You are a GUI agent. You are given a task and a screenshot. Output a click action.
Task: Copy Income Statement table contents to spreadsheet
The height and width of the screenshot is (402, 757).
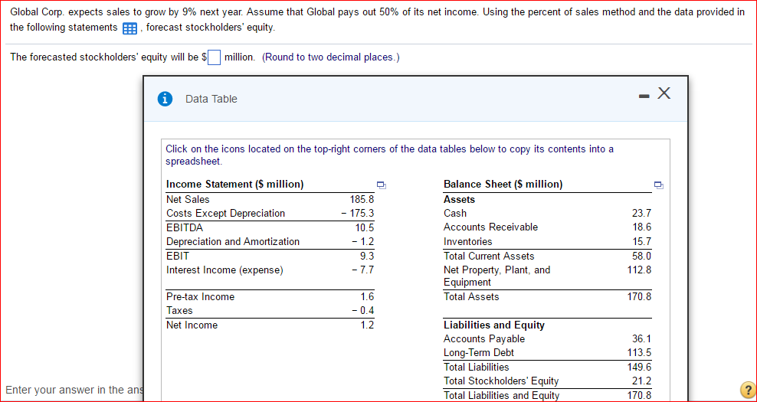[x=381, y=185]
